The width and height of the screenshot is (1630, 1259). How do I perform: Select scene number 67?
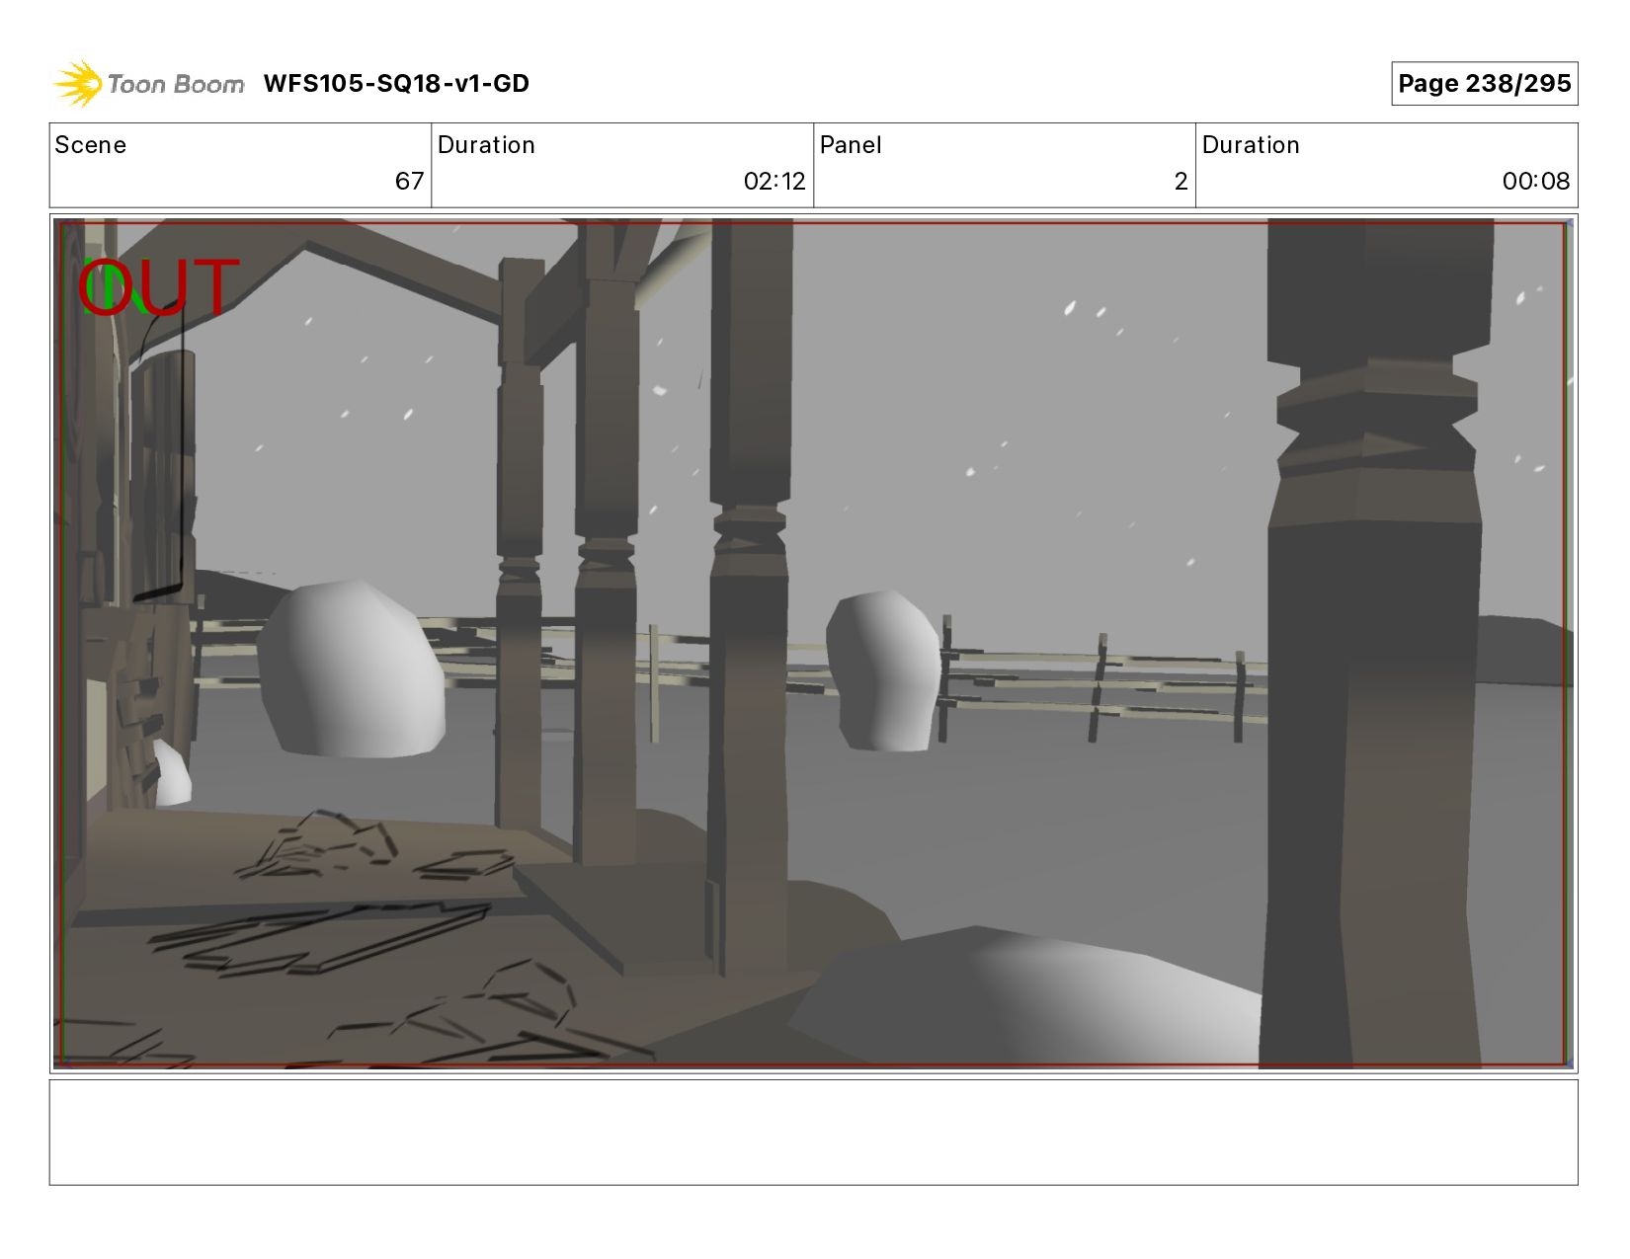point(409,182)
